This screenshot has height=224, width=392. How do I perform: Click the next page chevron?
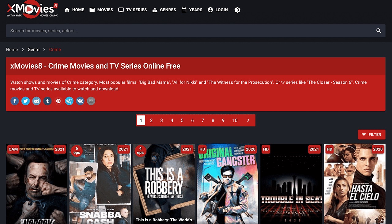click(x=248, y=120)
